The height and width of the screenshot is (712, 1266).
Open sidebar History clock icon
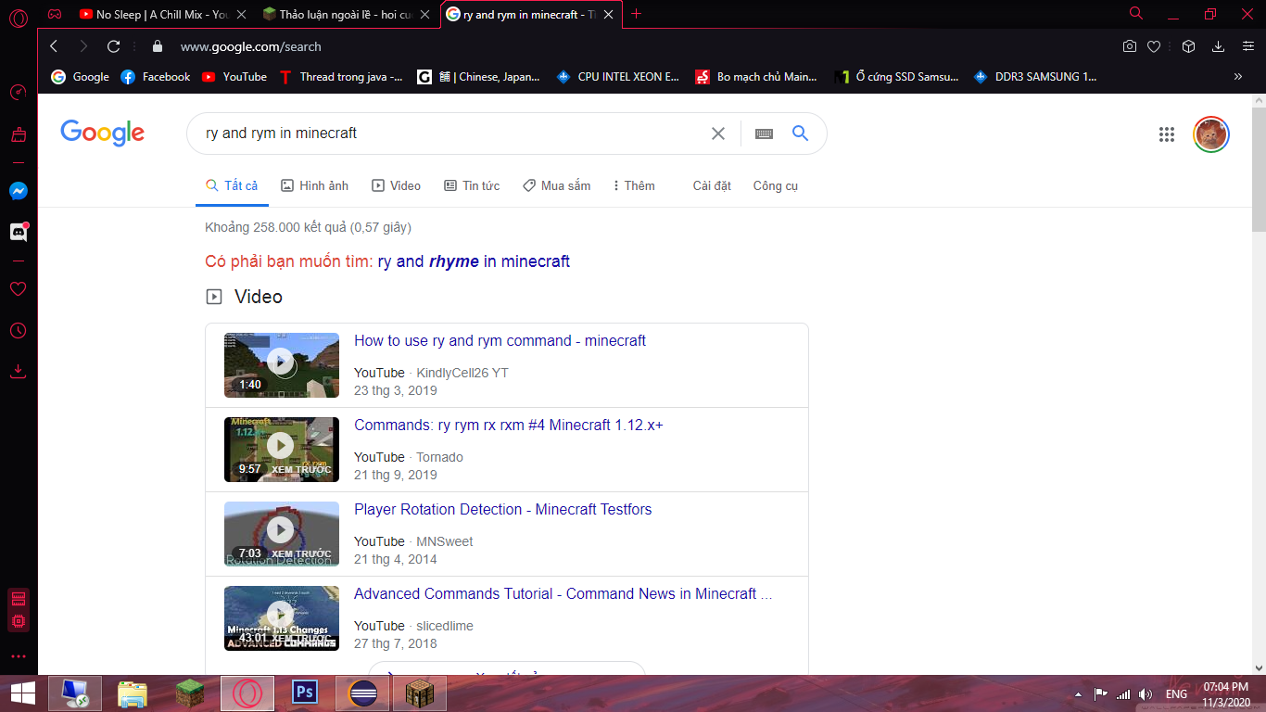(19, 331)
